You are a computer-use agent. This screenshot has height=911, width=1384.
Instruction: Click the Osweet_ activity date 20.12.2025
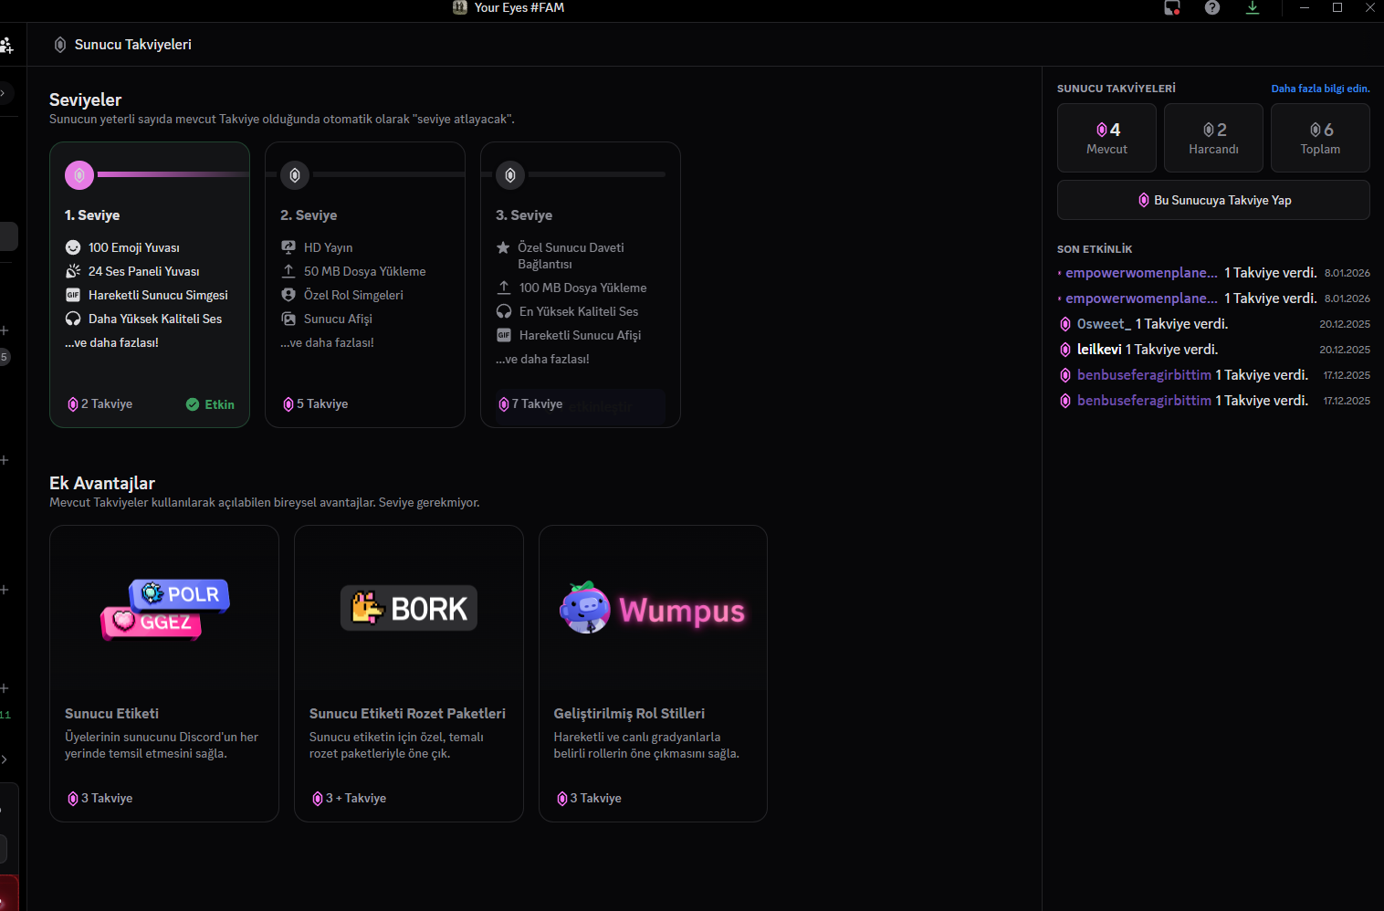pos(1345,324)
